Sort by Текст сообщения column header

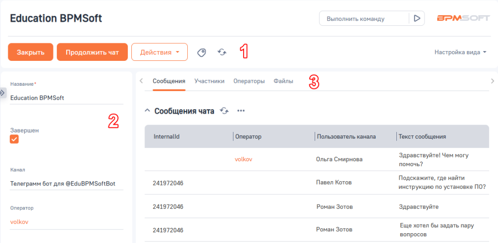(423, 136)
